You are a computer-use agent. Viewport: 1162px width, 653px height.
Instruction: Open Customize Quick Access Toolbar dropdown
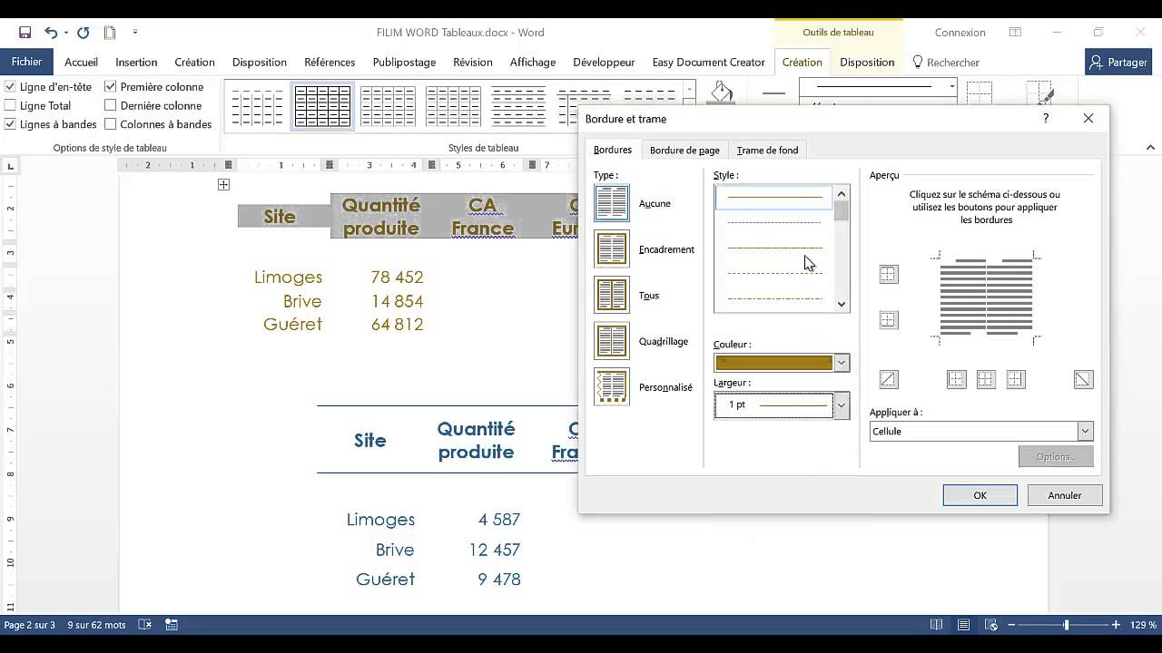[x=135, y=33]
